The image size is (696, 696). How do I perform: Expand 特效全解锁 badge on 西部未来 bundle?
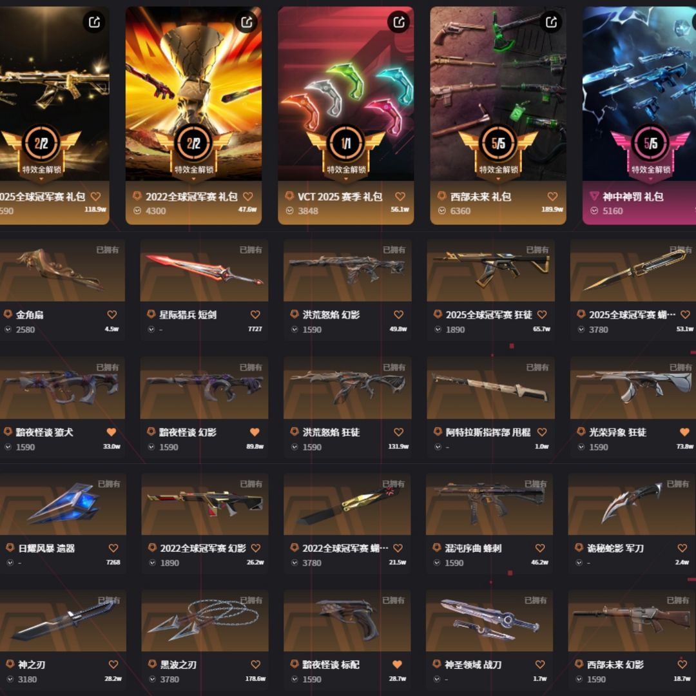498,171
